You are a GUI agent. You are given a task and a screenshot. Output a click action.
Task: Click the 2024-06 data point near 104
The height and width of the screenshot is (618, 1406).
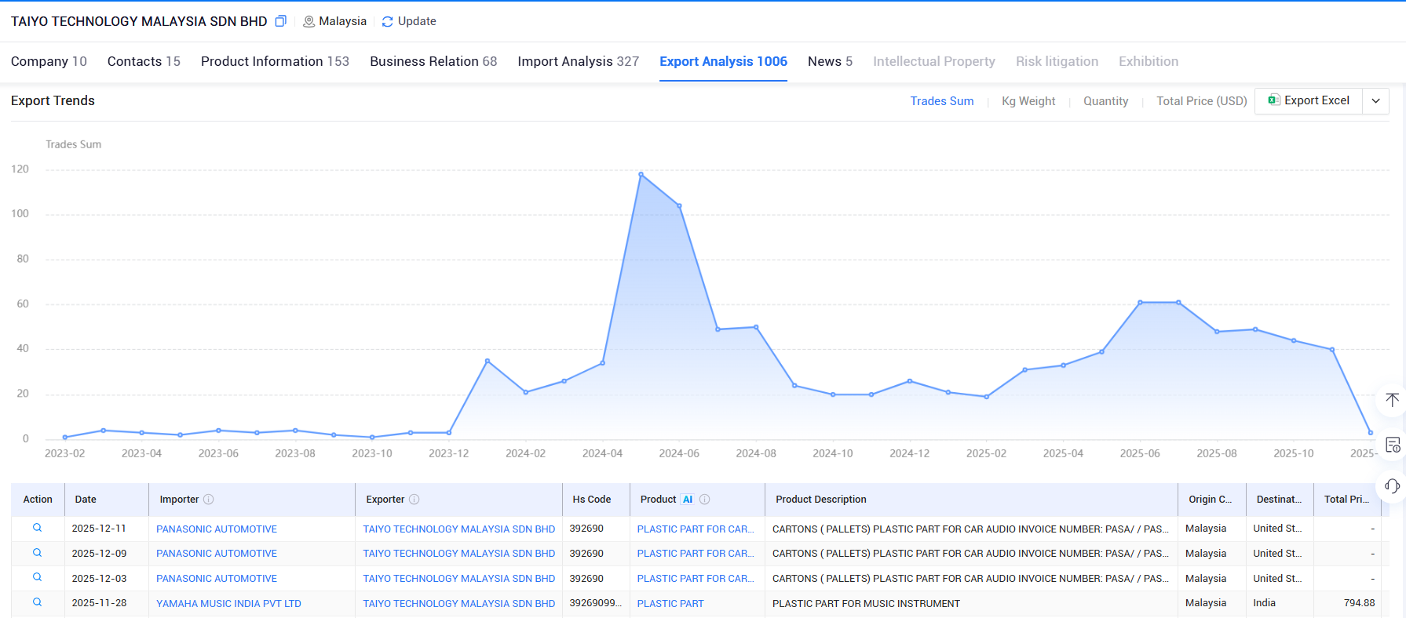(679, 205)
